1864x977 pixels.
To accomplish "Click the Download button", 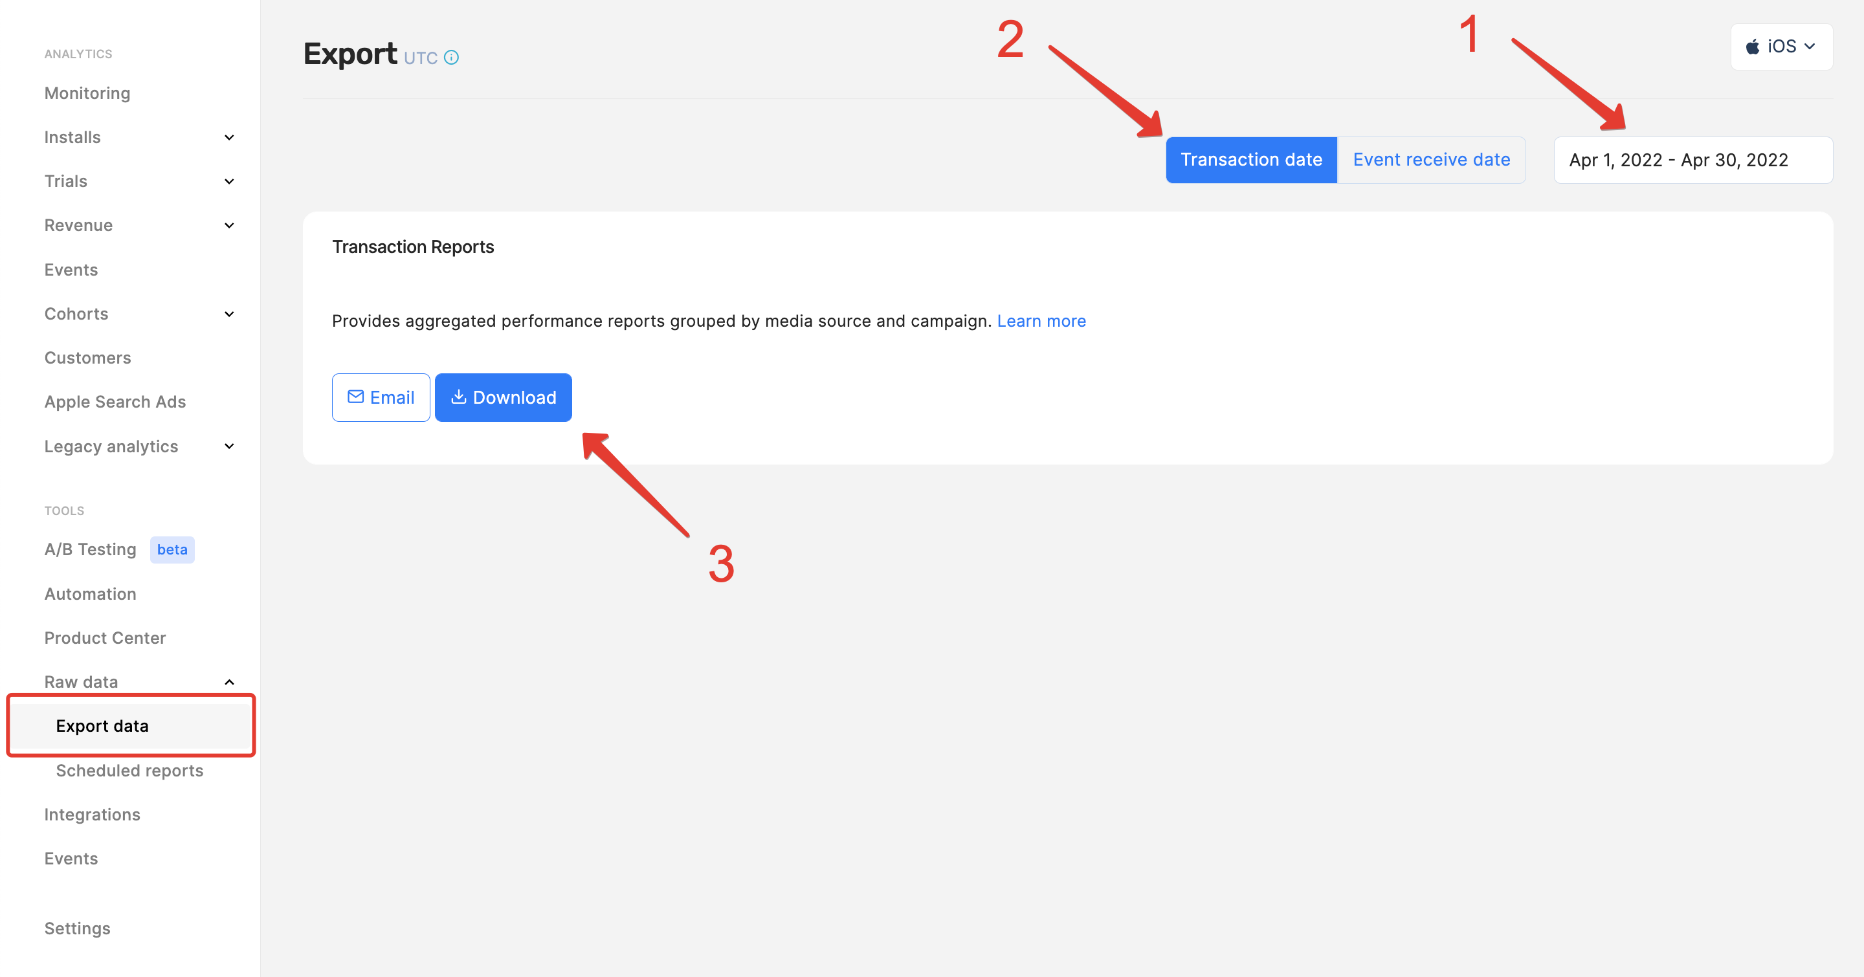I will click(503, 397).
